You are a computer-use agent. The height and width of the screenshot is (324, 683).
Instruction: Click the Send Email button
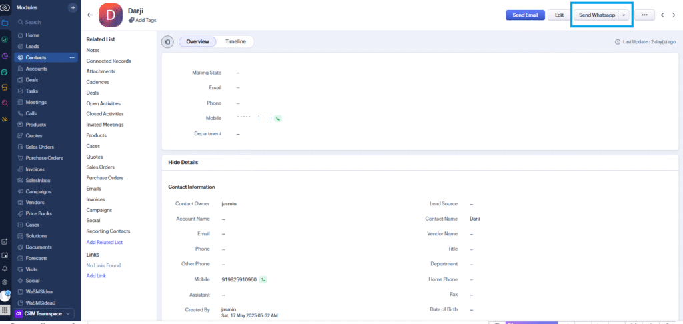[525, 15]
